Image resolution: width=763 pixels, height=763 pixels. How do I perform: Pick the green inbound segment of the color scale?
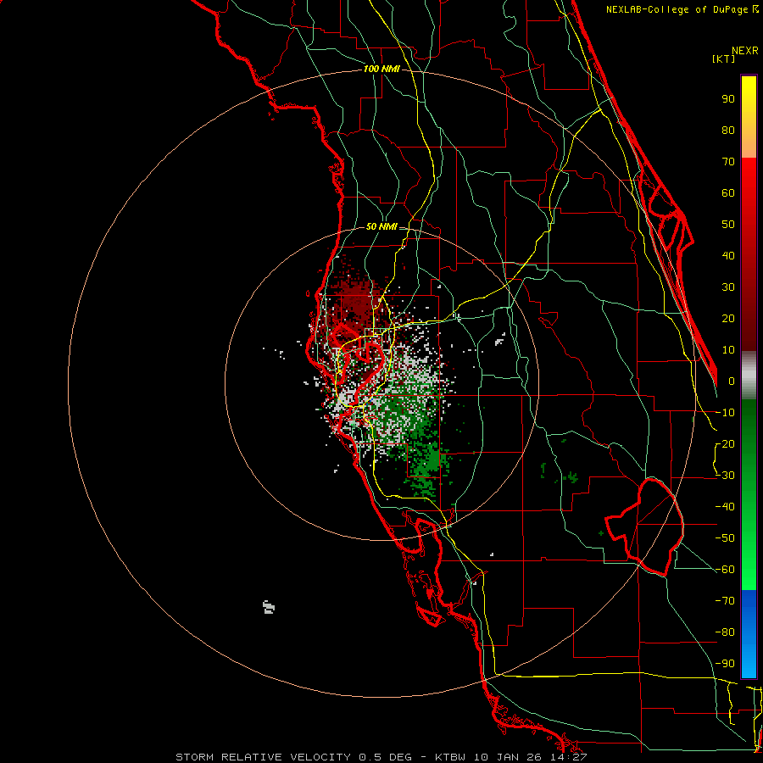click(749, 494)
